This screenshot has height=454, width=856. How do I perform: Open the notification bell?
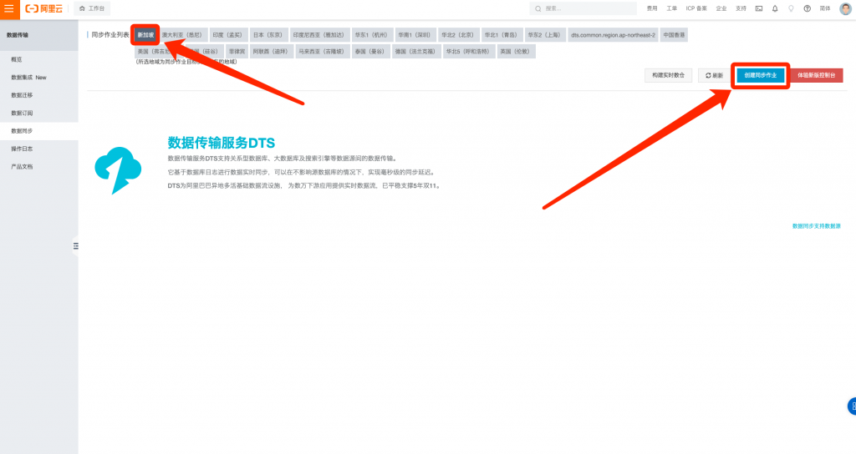click(775, 8)
